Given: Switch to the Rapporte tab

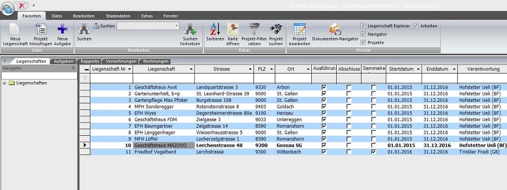Looking at the screenshot, I should click(x=90, y=61).
